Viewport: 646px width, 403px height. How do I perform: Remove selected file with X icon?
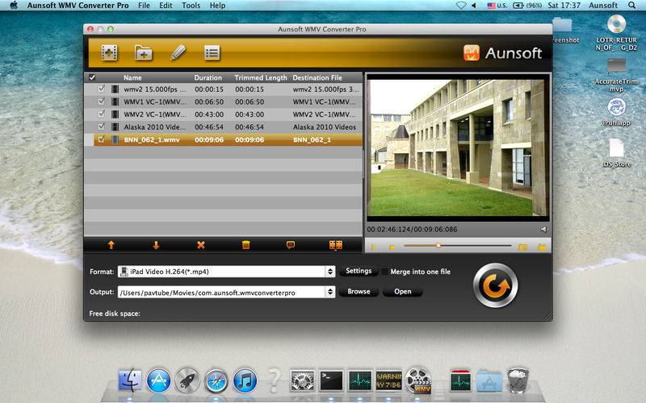201,245
